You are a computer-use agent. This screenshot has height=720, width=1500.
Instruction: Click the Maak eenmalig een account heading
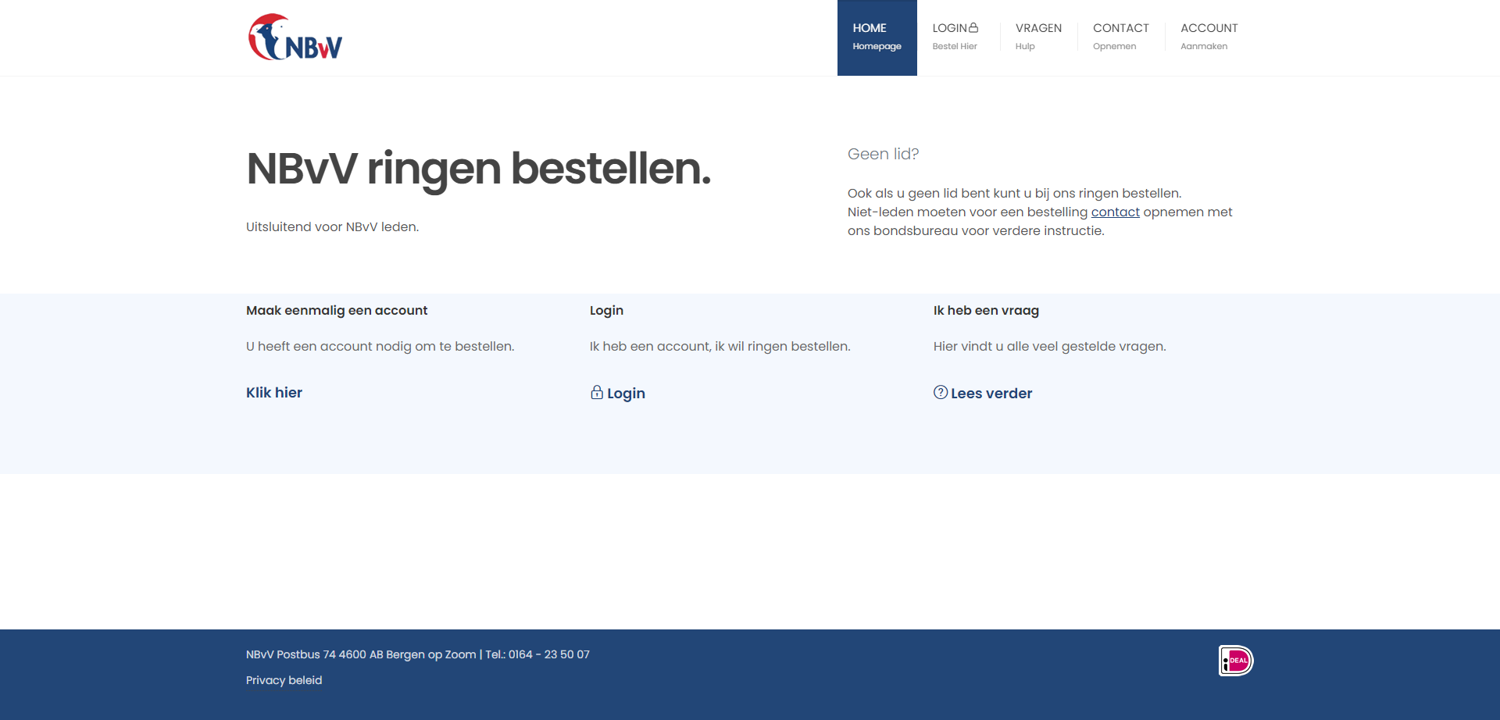(336, 310)
